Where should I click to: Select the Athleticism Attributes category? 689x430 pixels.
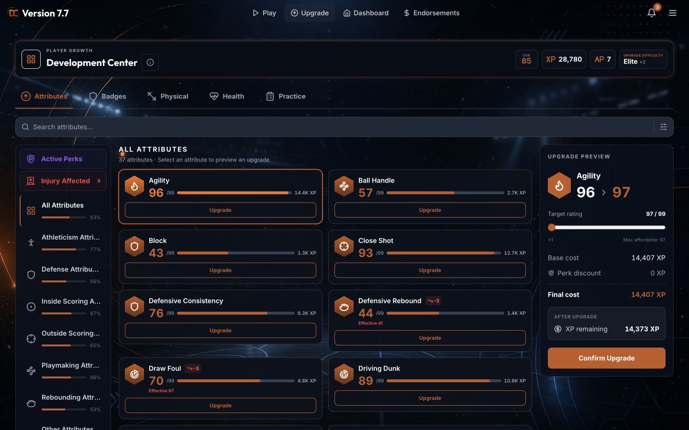tap(63, 243)
